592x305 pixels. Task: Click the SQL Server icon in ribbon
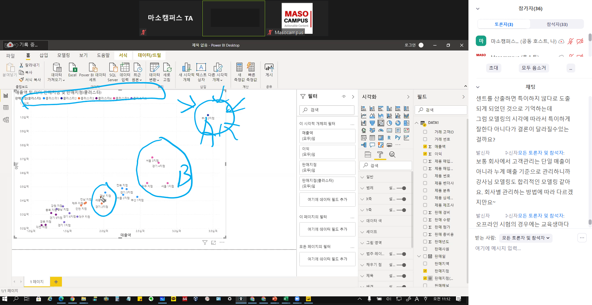pyautogui.click(x=113, y=71)
